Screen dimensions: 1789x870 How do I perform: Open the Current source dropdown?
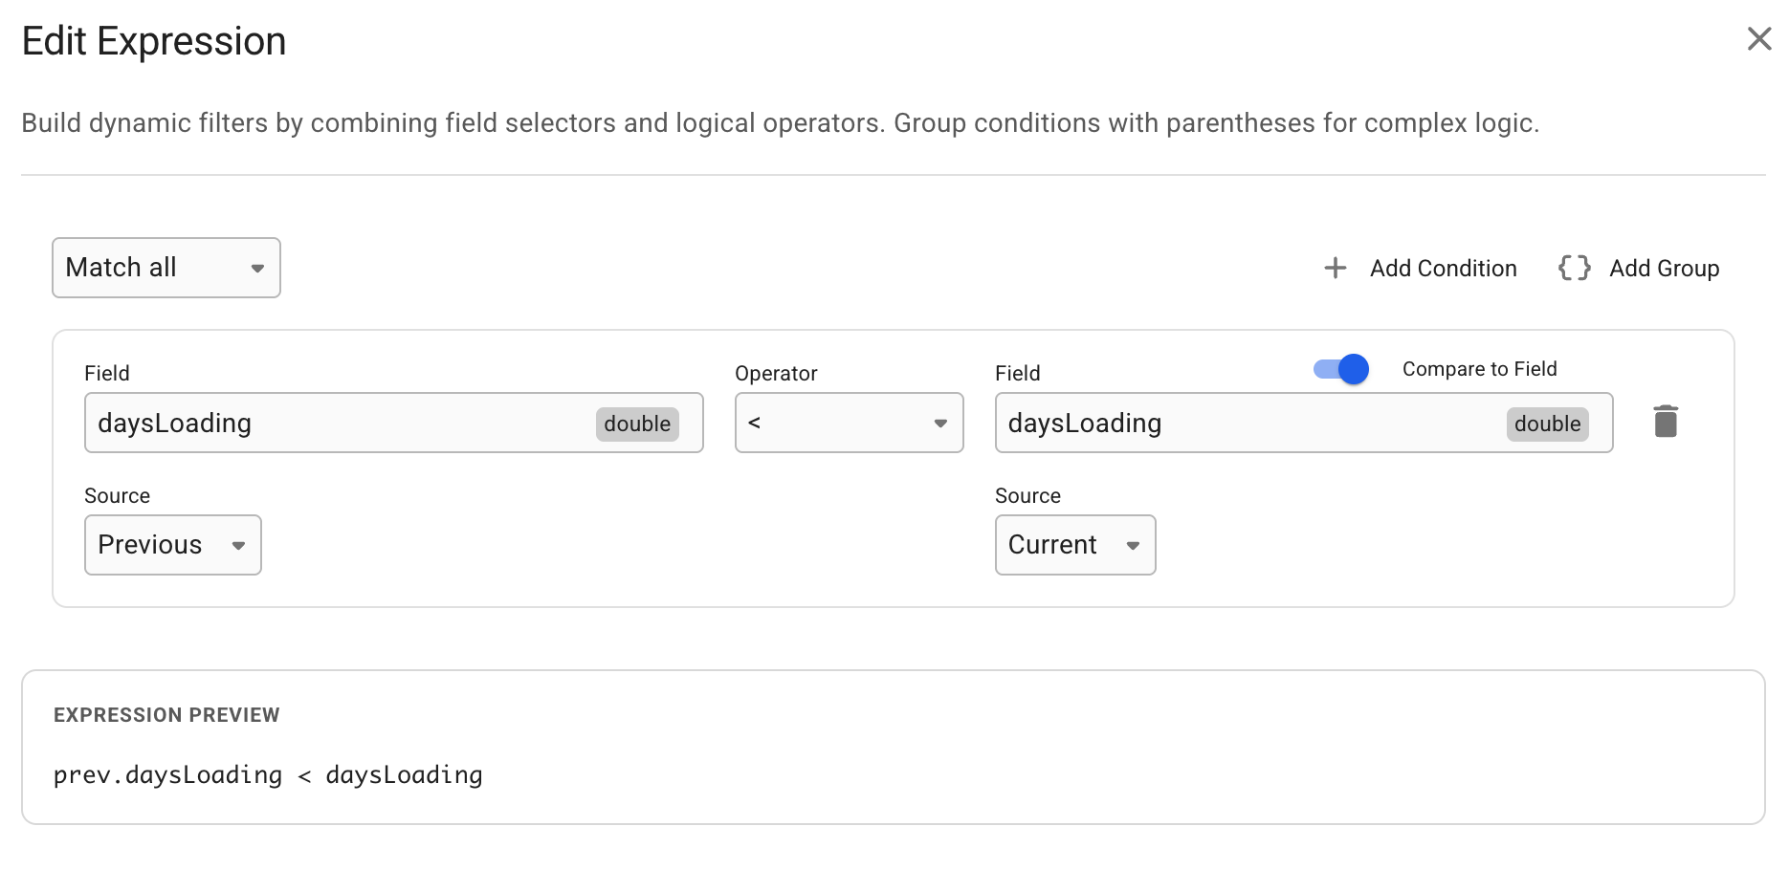coord(1075,545)
